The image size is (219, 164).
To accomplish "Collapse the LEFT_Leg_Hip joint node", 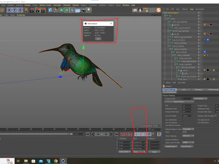I will (168, 22).
